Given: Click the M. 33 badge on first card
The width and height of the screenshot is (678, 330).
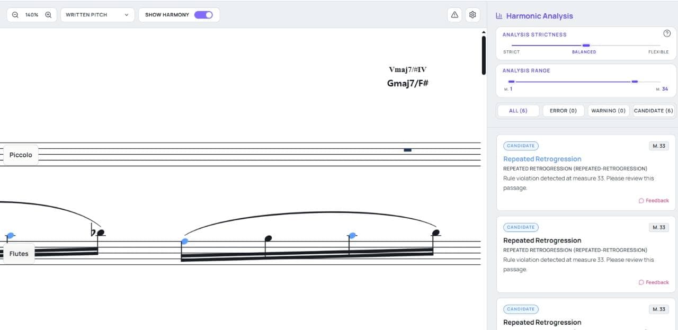Looking at the screenshot, I should tap(659, 146).
